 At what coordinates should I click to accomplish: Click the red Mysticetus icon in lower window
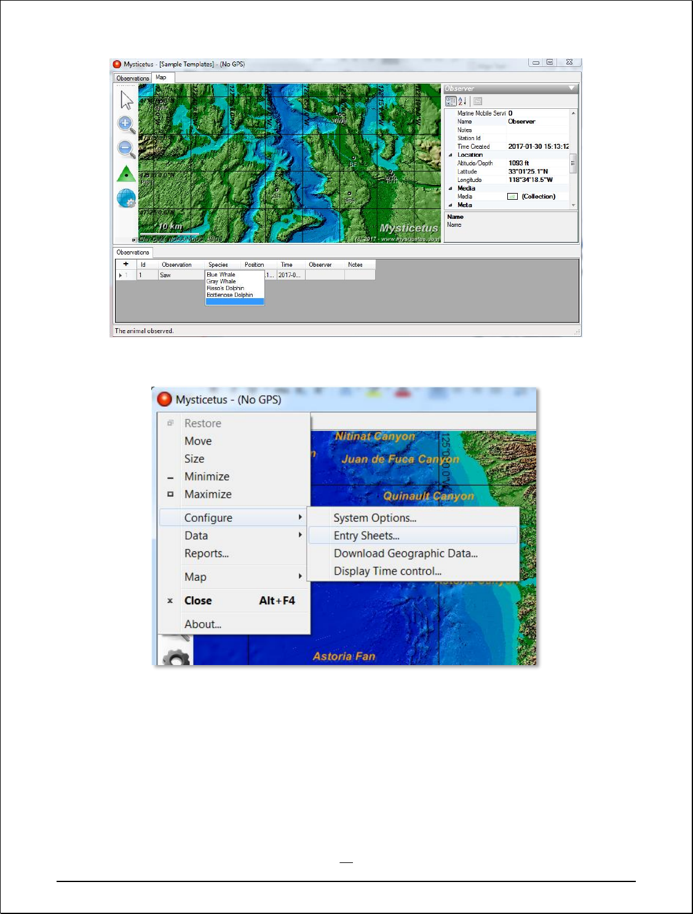pos(165,399)
